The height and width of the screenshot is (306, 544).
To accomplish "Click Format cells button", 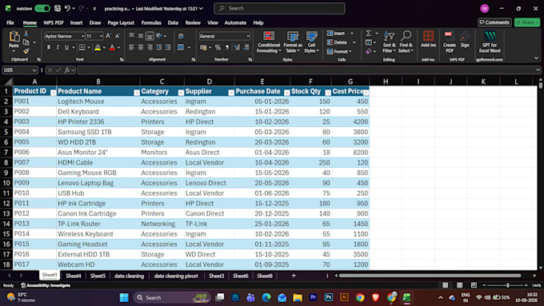I will pyautogui.click(x=339, y=51).
